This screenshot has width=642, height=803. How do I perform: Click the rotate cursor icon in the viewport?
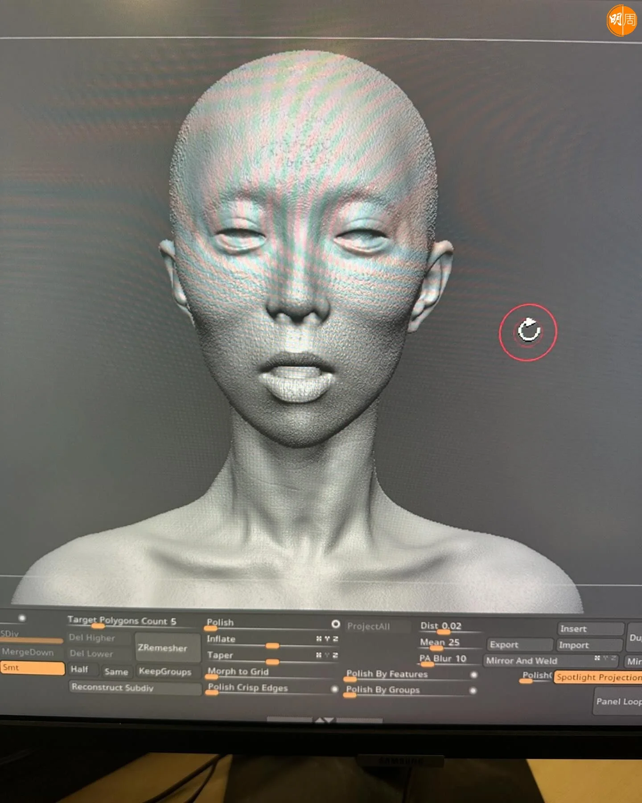click(x=528, y=331)
